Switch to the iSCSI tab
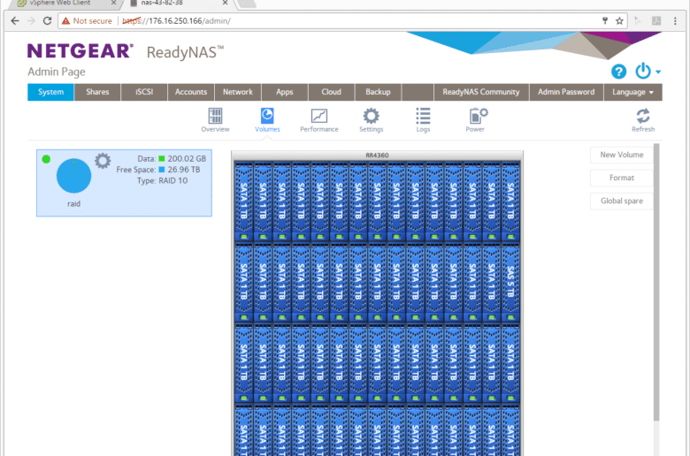Viewport: 690px width, 456px height. (x=144, y=92)
